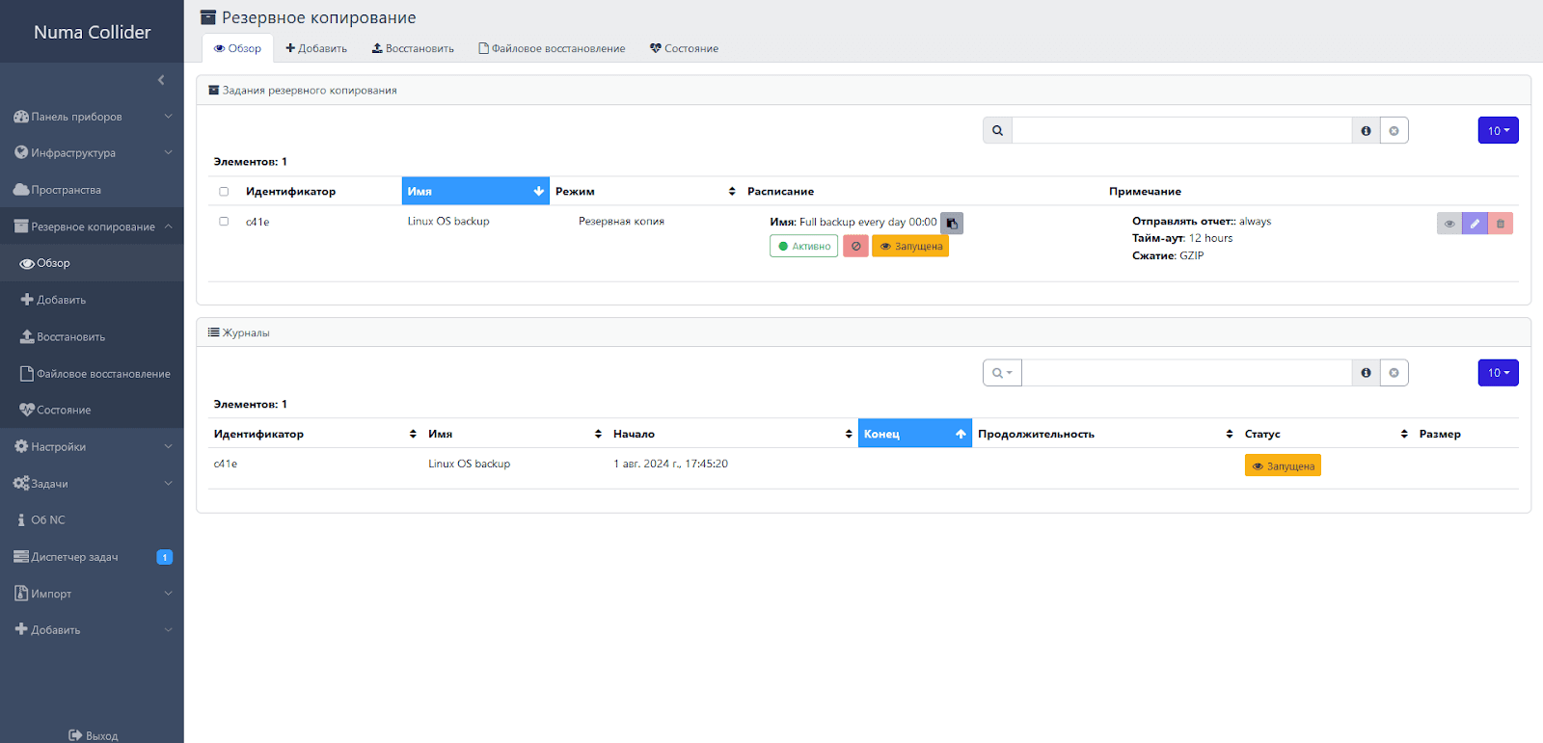Screen dimensions: 1543x743
Task: Open the search filter dropdown in Журналы
Action: coord(1002,373)
